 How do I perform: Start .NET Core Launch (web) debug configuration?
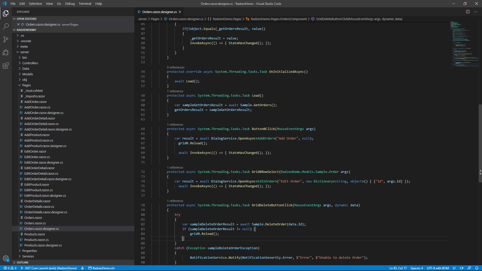tap(49, 268)
